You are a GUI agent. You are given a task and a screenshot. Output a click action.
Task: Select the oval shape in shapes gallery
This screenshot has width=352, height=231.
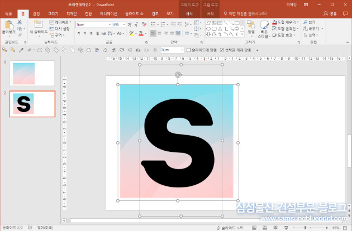(208, 28)
